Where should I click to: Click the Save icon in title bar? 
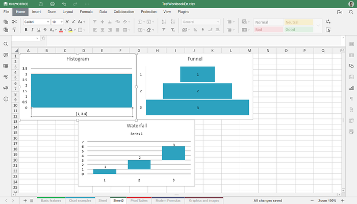(x=40, y=4)
